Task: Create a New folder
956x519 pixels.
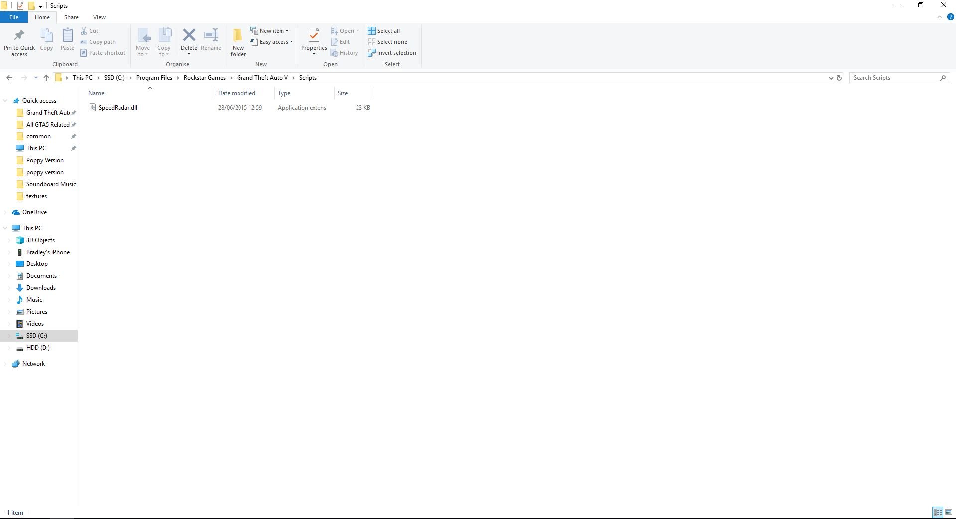Action: point(238,42)
